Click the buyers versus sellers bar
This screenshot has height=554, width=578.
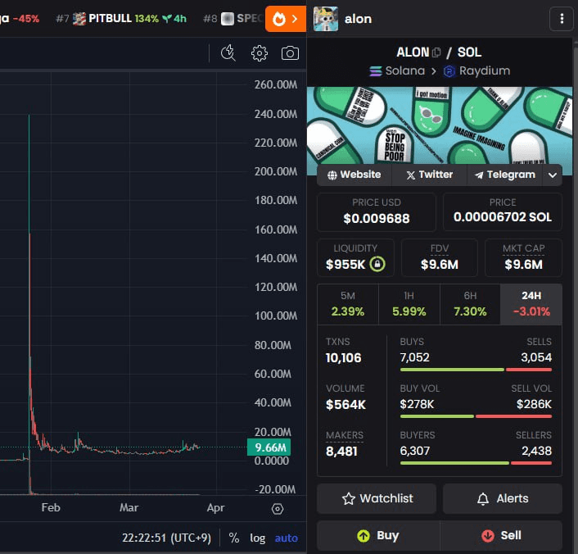coord(476,463)
